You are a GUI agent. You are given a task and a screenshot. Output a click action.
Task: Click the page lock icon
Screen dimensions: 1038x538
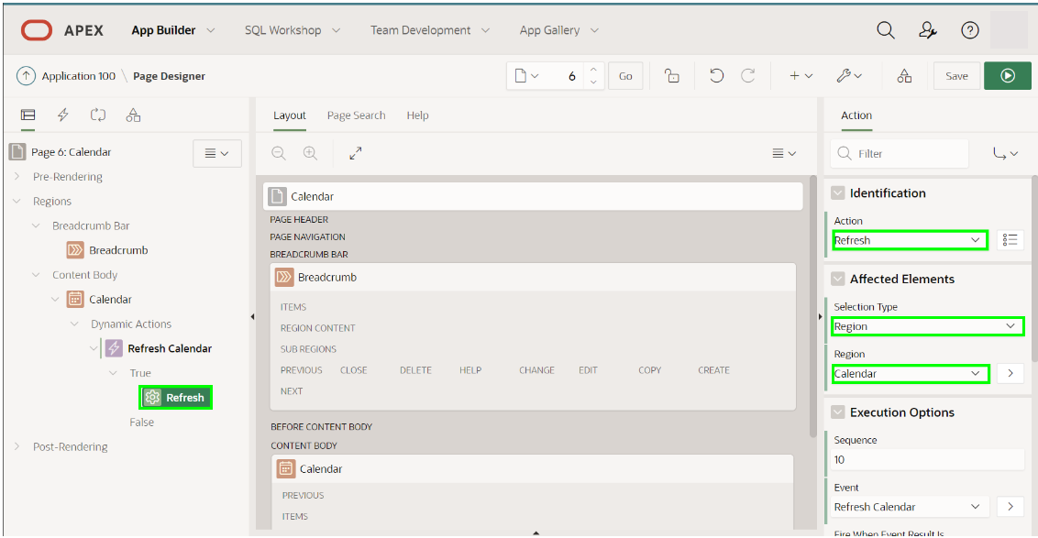[672, 76]
